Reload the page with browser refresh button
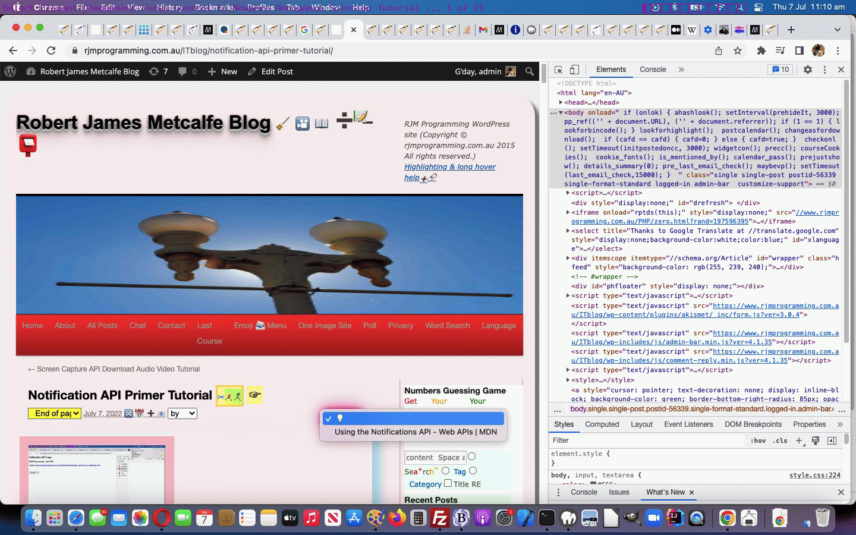This screenshot has width=856, height=535. (51, 51)
